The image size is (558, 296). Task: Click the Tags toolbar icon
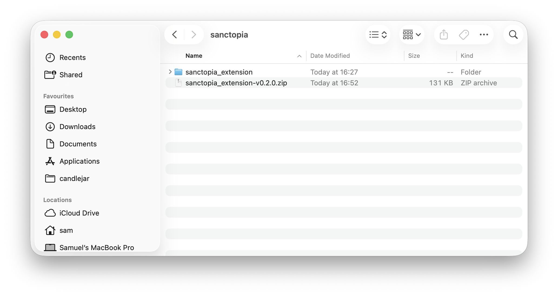coord(464,35)
